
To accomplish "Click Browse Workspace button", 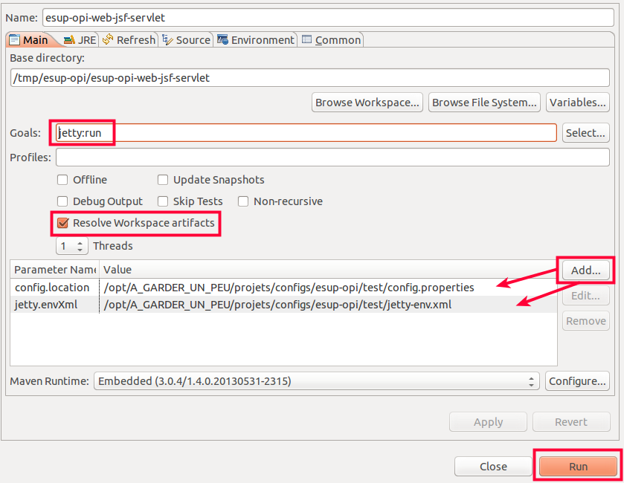I will pos(367,103).
